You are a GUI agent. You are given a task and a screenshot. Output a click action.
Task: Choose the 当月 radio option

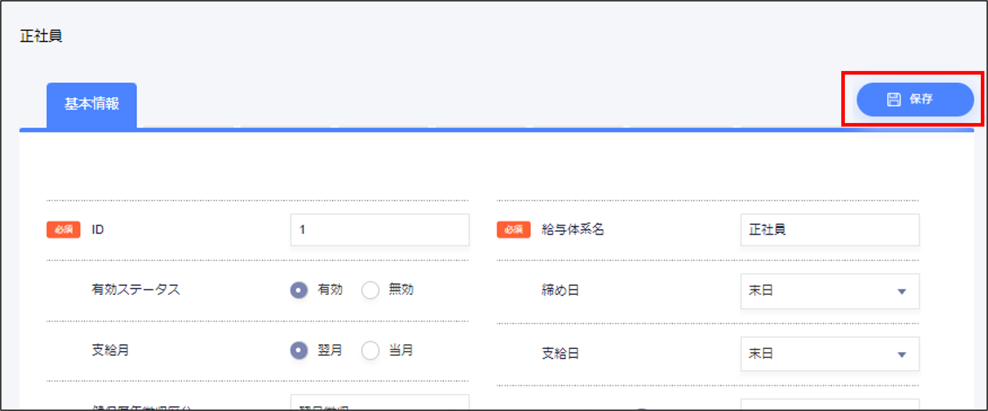(370, 350)
